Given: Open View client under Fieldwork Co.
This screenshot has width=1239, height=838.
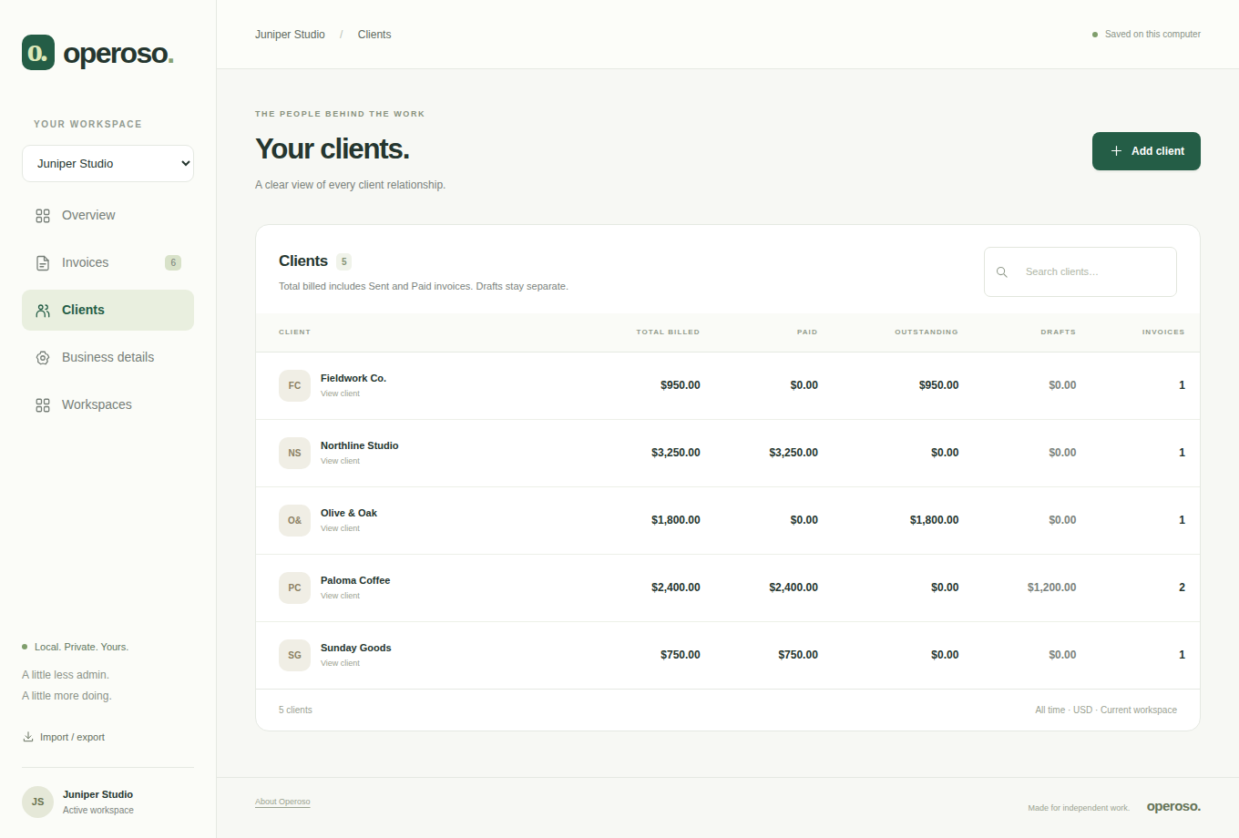Looking at the screenshot, I should point(340,393).
